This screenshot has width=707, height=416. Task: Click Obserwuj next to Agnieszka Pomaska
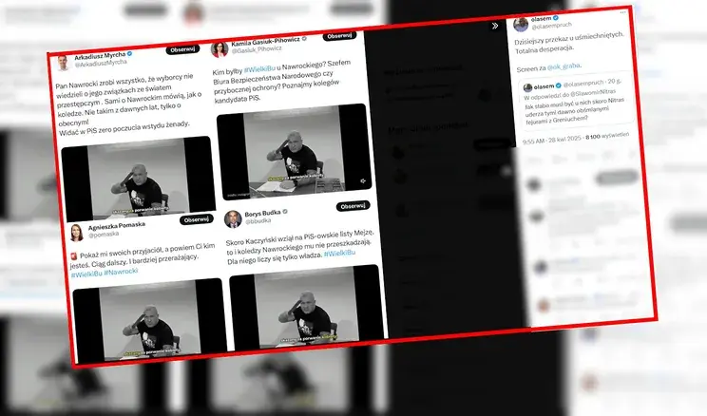197,219
